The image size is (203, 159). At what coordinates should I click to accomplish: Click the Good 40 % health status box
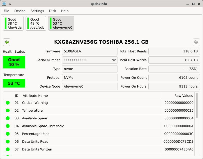click(x=14, y=62)
